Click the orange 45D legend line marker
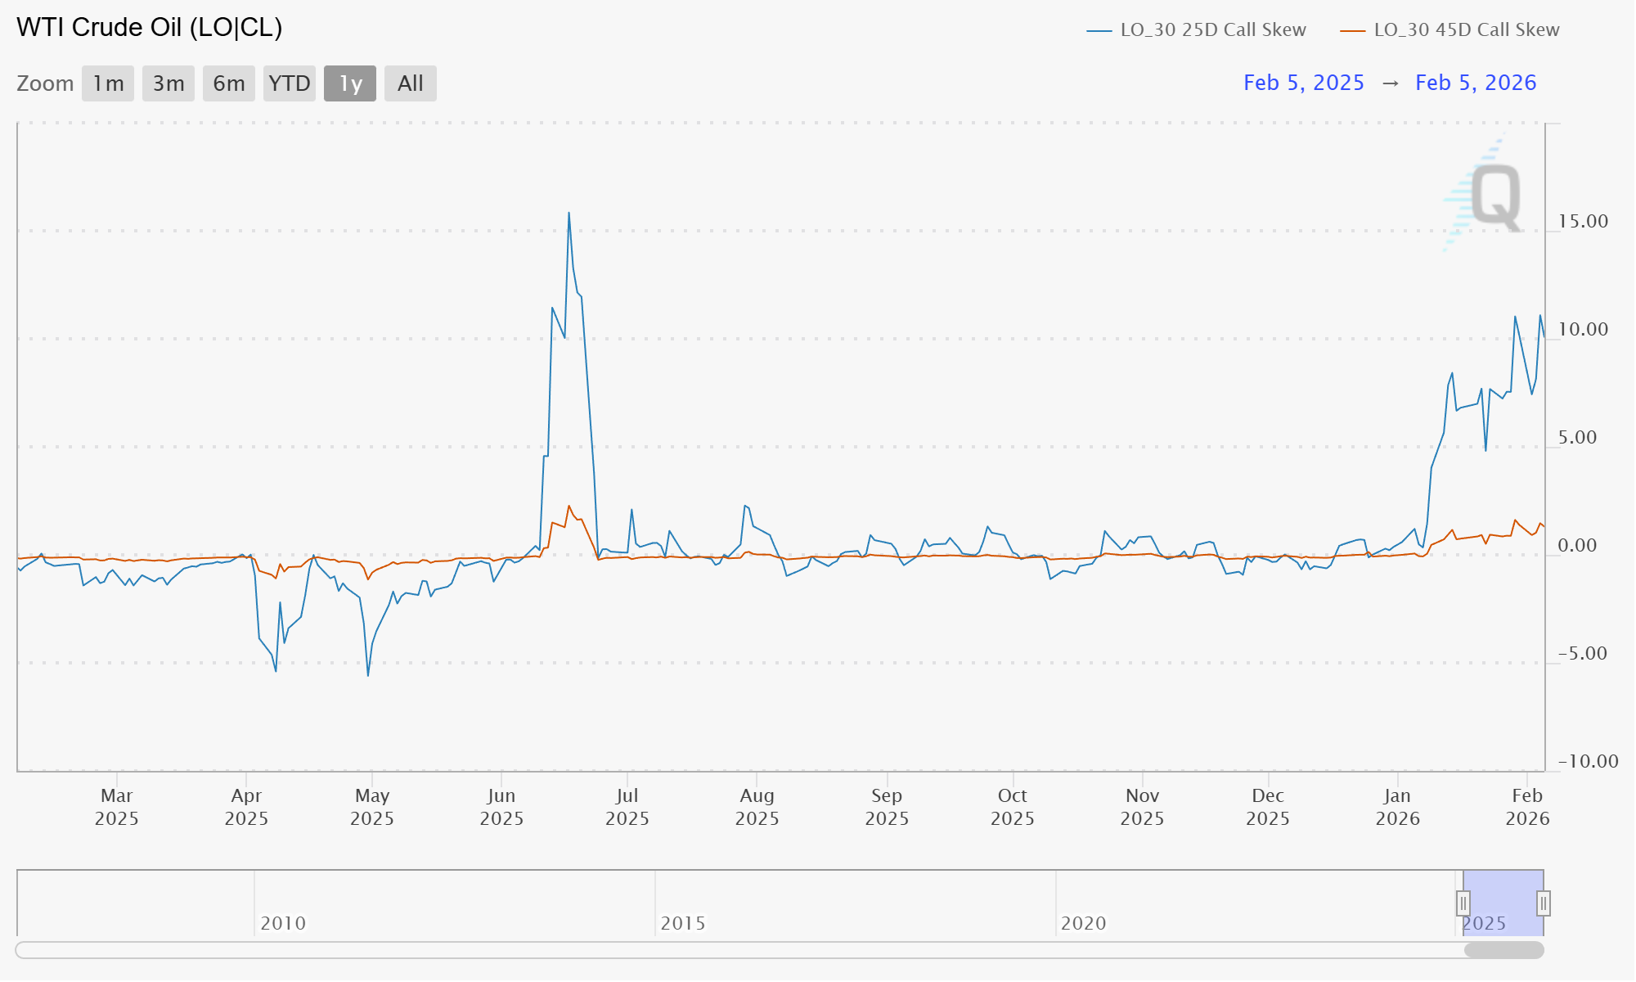This screenshot has width=1636, height=982. pyautogui.click(x=1352, y=31)
